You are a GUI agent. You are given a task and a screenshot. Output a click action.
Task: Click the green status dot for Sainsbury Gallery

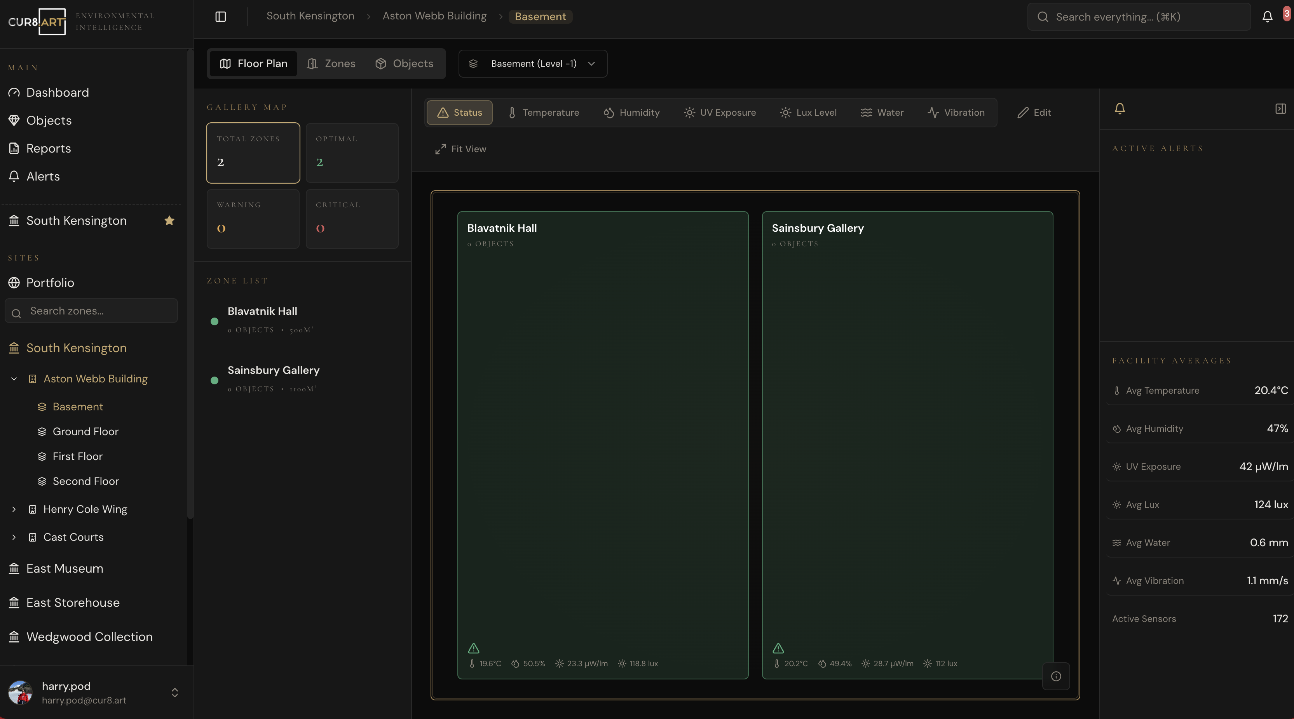point(215,381)
